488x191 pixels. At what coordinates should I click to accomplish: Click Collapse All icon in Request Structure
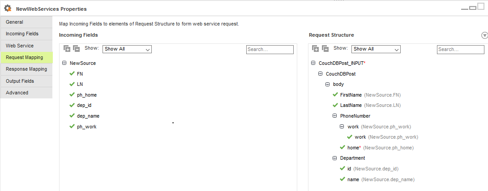coord(325,48)
